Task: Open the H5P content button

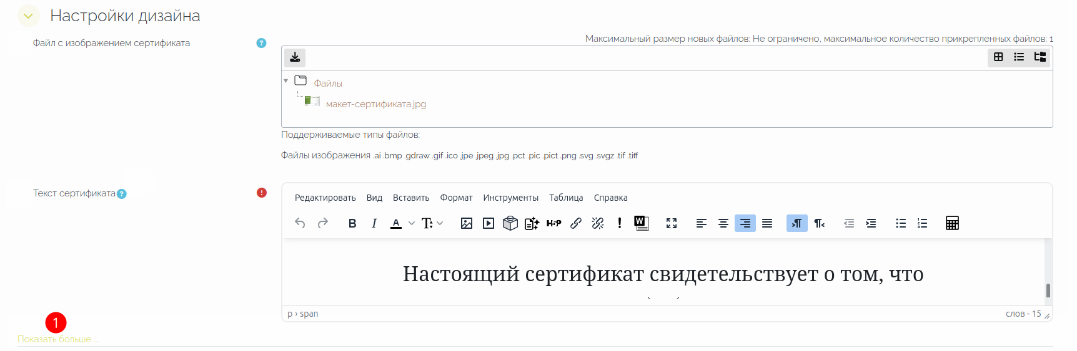Action: pyautogui.click(x=553, y=223)
